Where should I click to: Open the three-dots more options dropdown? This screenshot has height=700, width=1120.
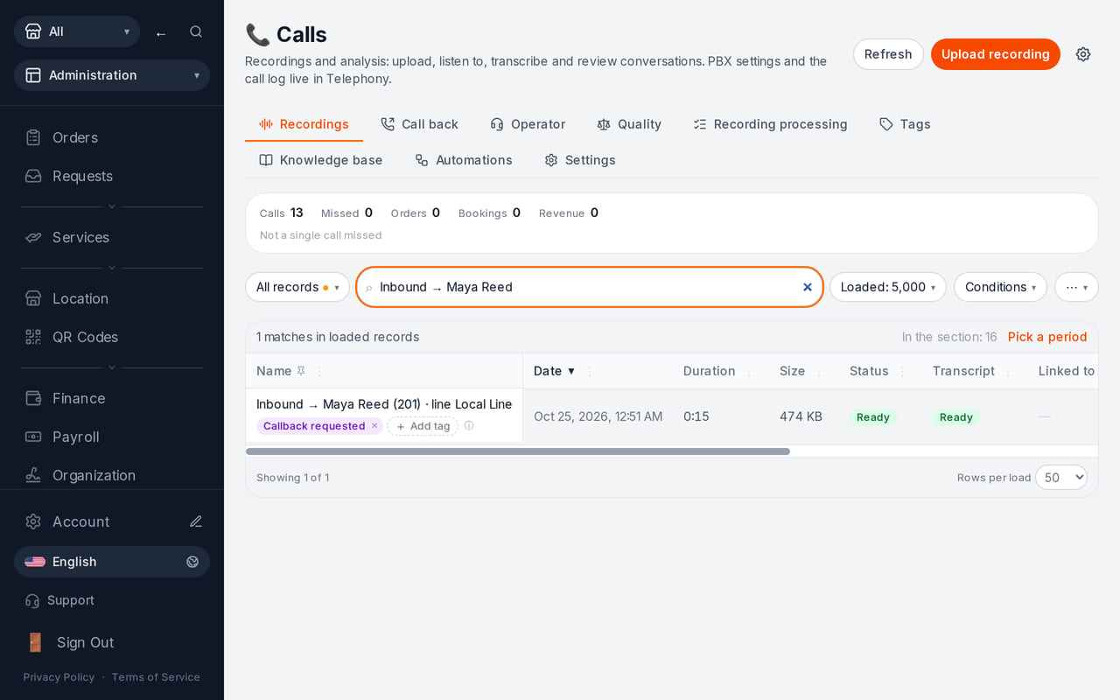point(1076,287)
